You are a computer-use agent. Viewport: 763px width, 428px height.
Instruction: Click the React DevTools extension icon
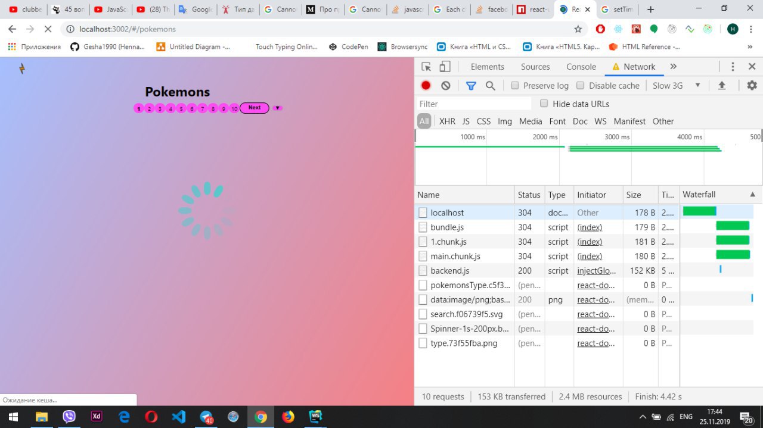618,29
